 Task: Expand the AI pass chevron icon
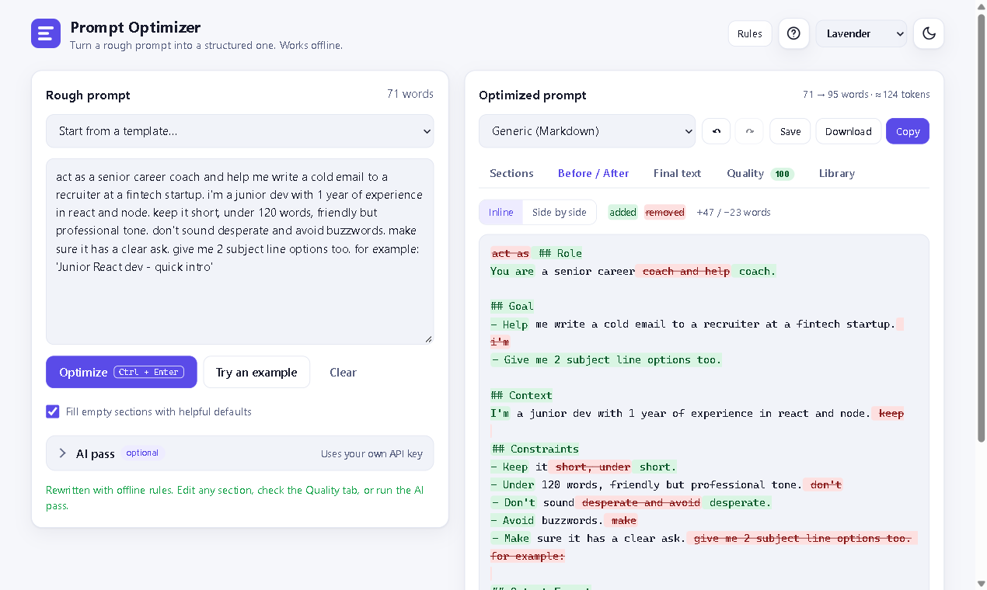coord(63,453)
